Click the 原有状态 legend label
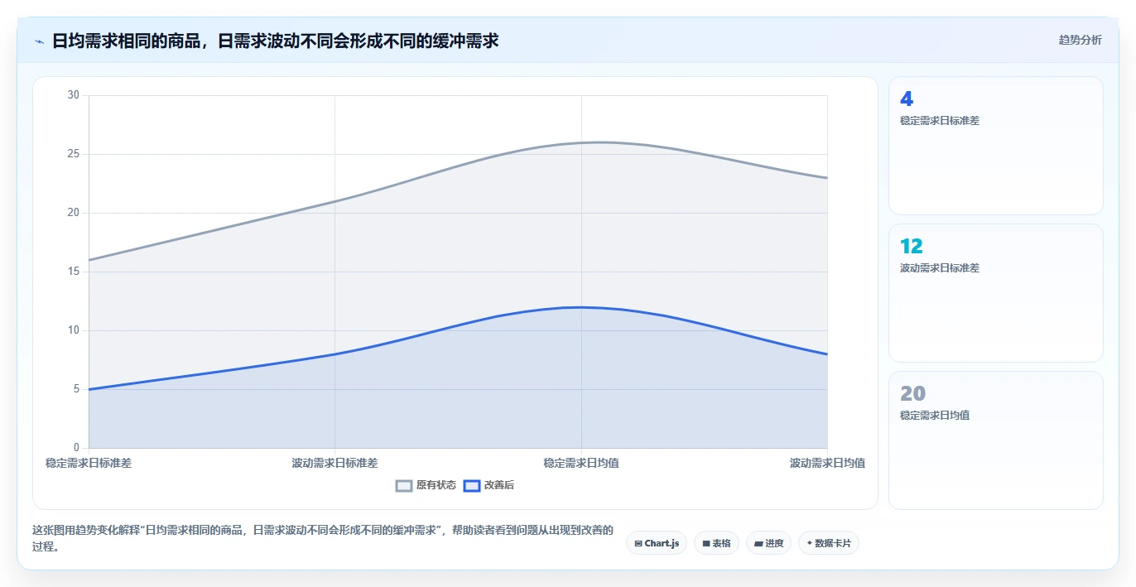 [436, 485]
